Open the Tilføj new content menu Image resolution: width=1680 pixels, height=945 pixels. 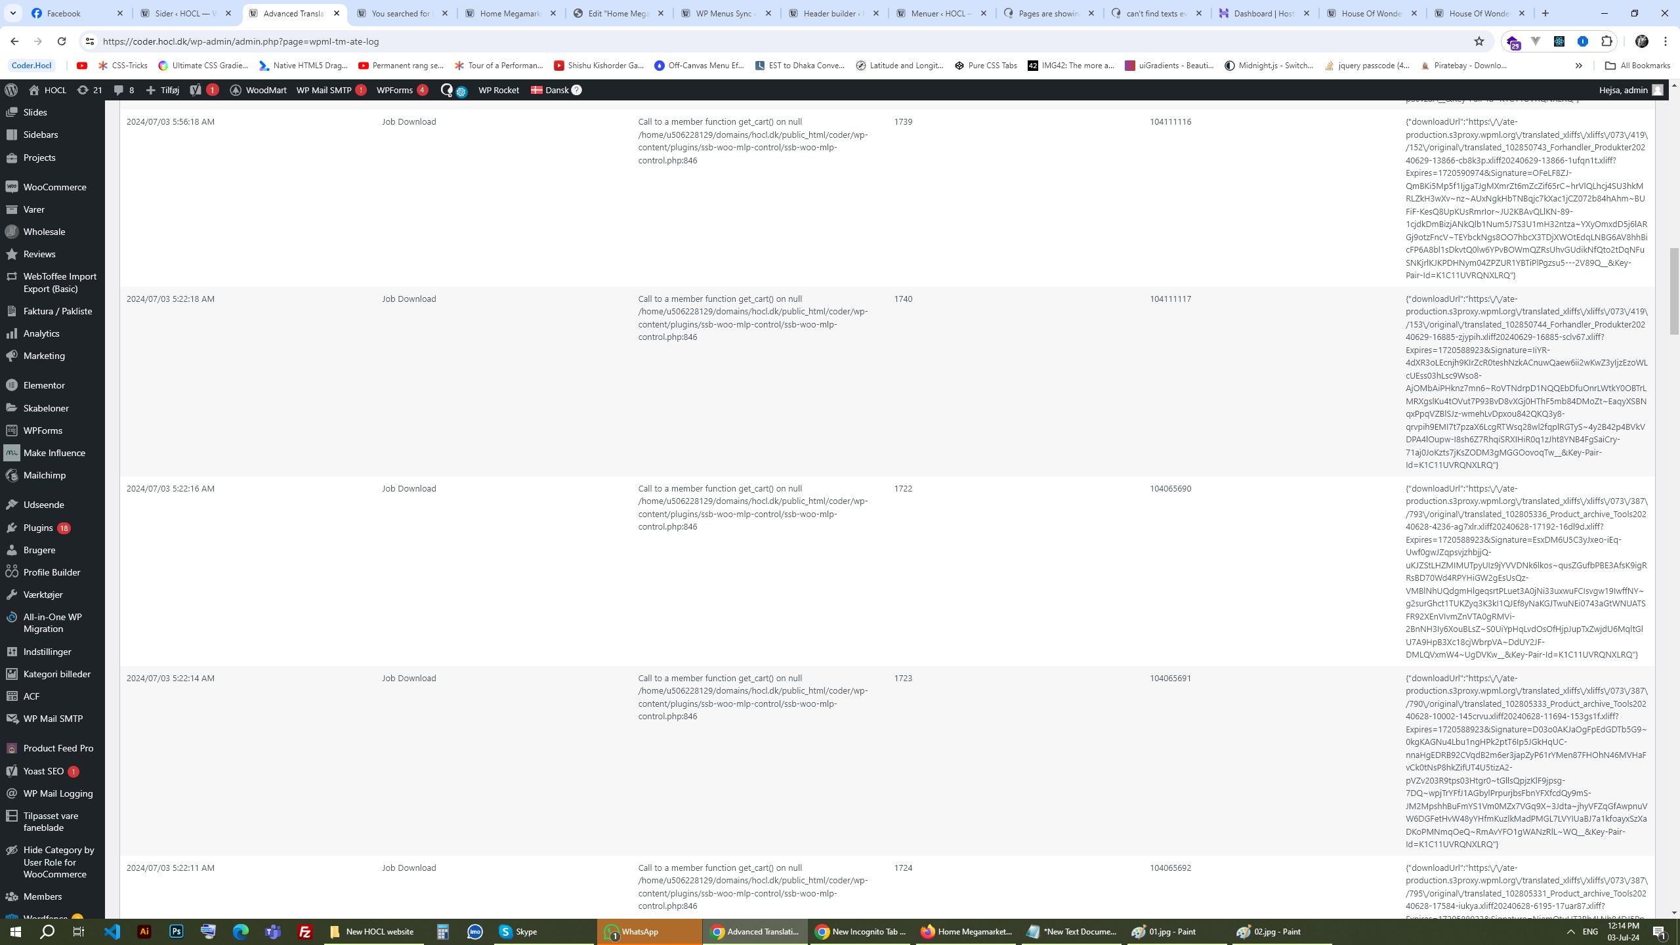163,90
